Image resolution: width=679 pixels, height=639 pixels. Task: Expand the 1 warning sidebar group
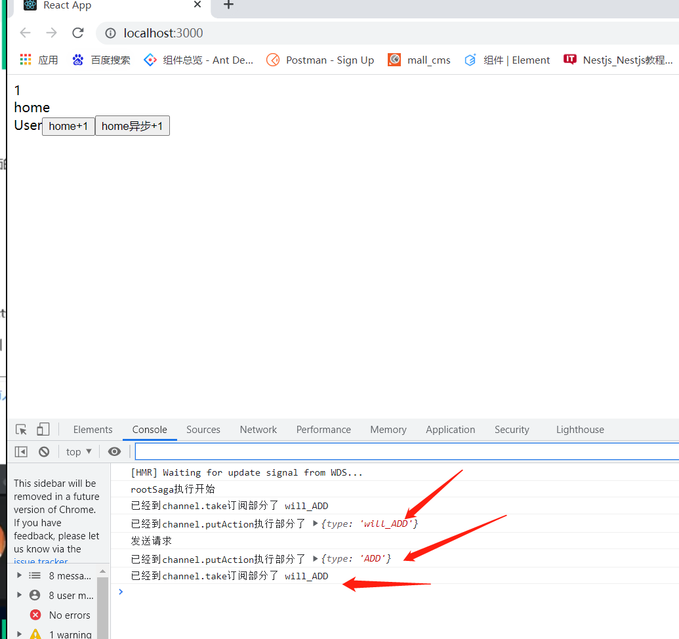tap(19, 634)
